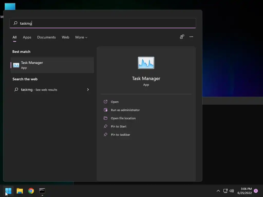Open Task Manager best match result
The image size is (263, 197).
tap(52, 65)
